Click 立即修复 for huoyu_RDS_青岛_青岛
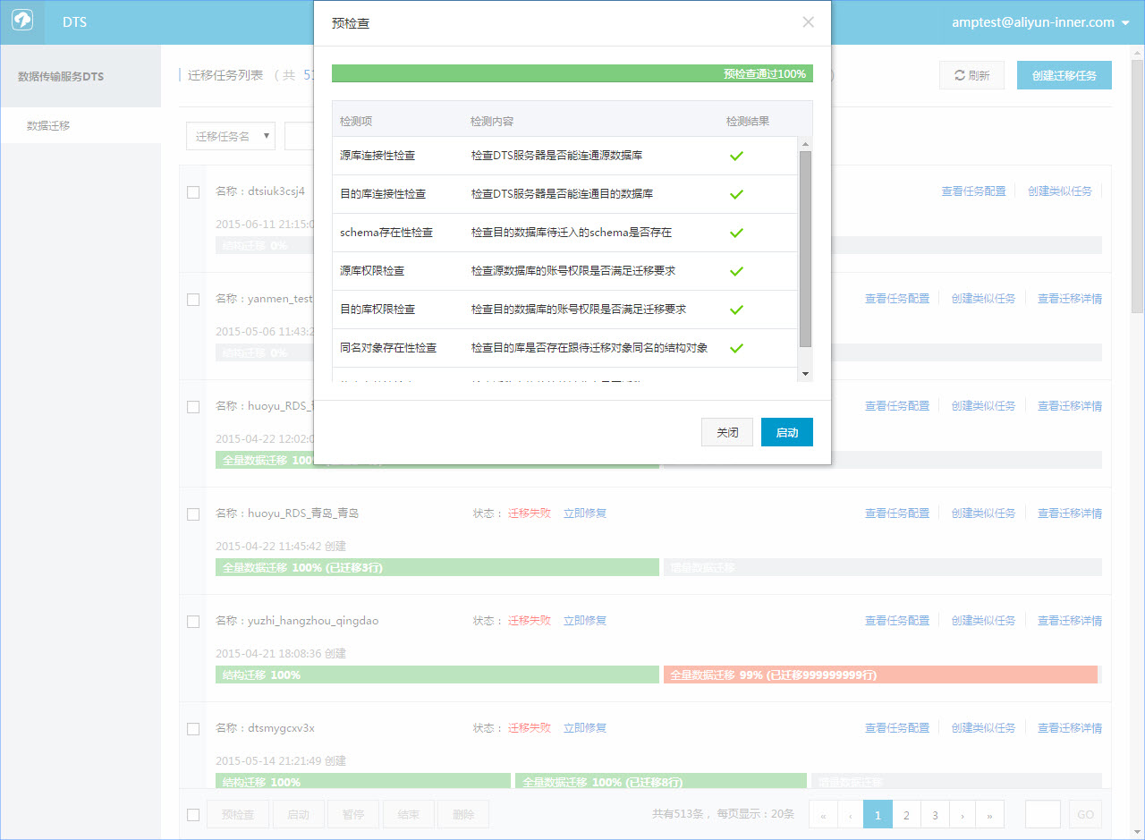The height and width of the screenshot is (840, 1145). [585, 513]
